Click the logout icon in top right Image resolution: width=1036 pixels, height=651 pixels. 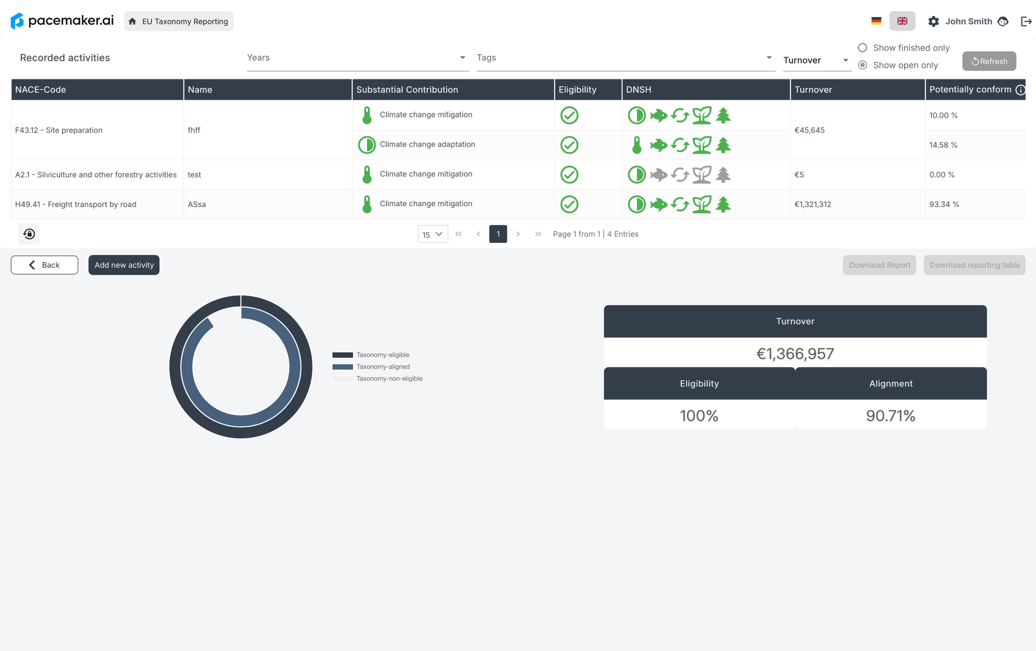pos(1026,22)
